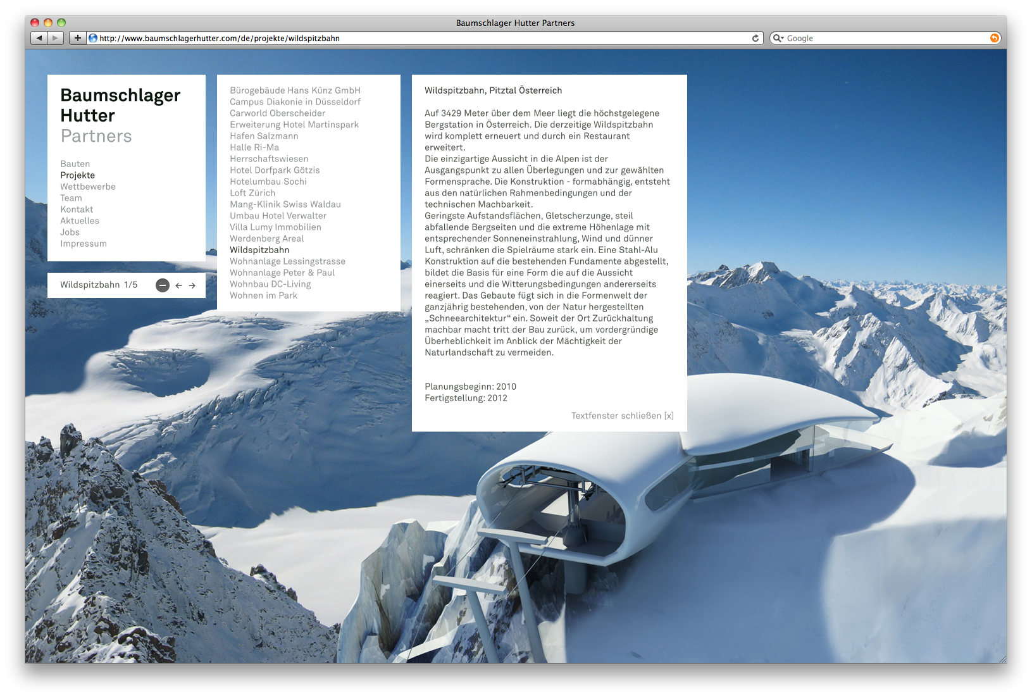
Task: Select the Projekte menu item
Action: tap(78, 175)
